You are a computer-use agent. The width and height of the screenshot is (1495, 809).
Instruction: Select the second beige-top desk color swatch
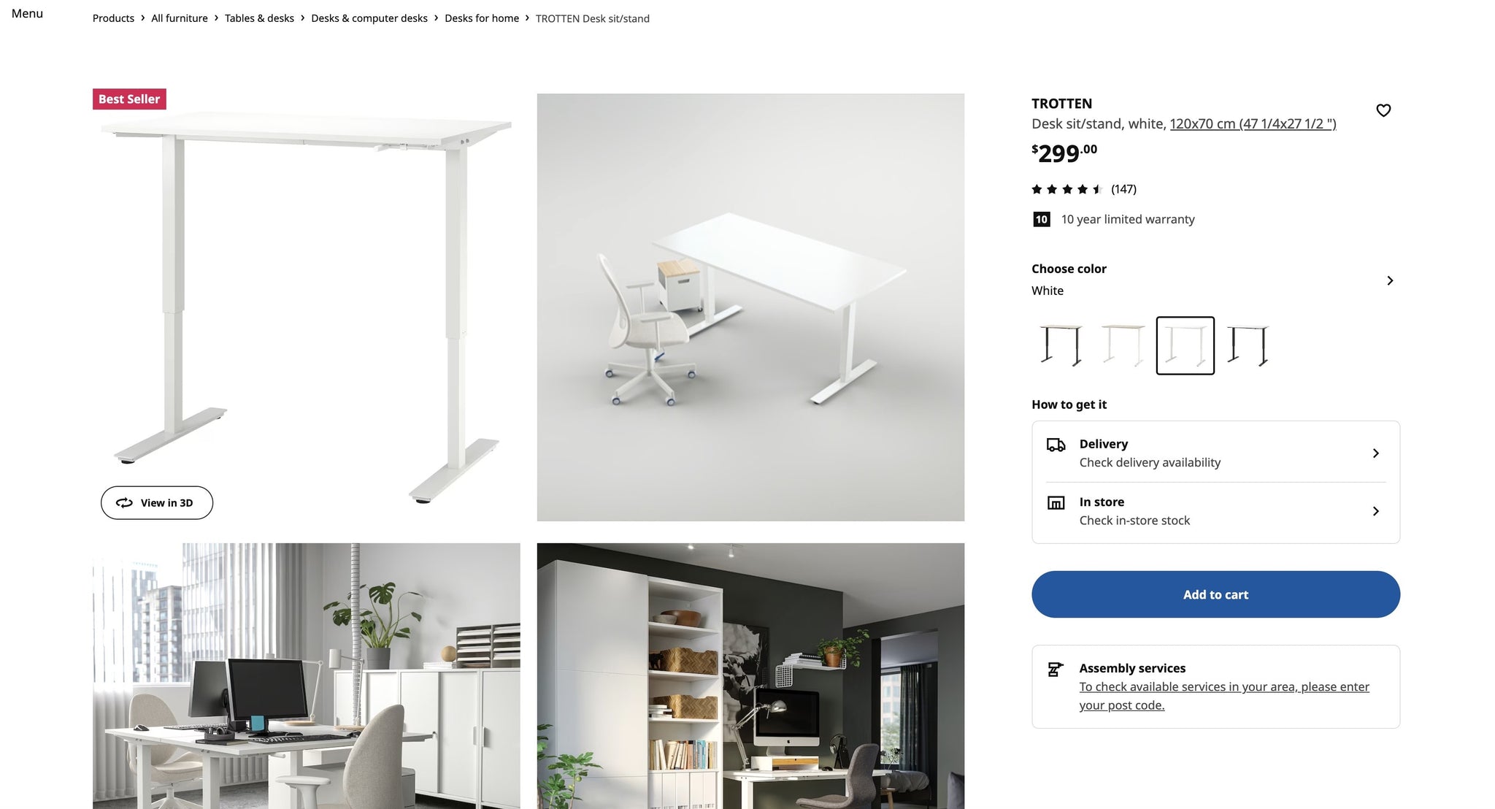pyautogui.click(x=1123, y=345)
